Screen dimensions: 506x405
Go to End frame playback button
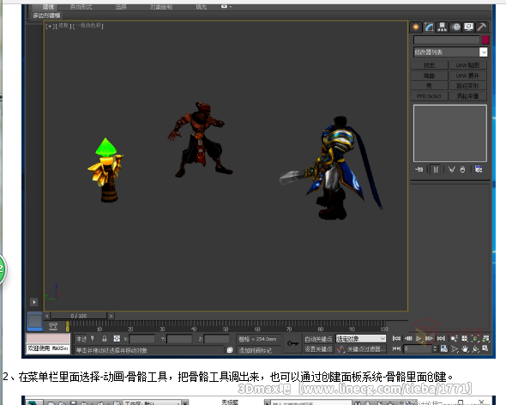click(x=441, y=338)
